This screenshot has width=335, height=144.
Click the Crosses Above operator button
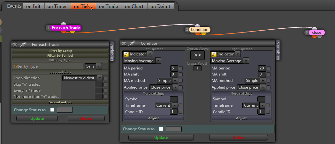tap(198, 55)
